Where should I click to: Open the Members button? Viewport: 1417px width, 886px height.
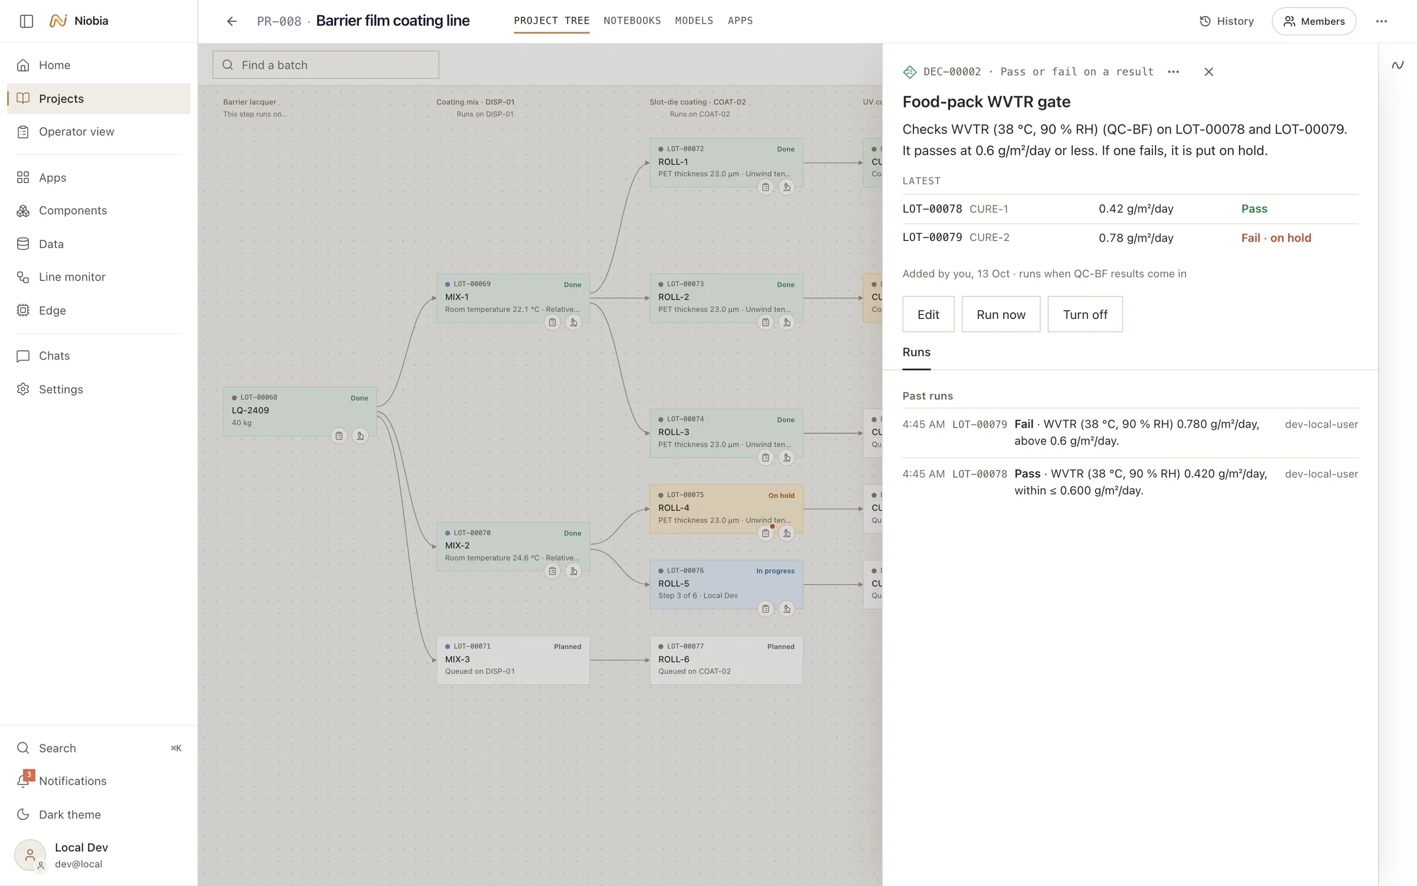click(x=1314, y=21)
